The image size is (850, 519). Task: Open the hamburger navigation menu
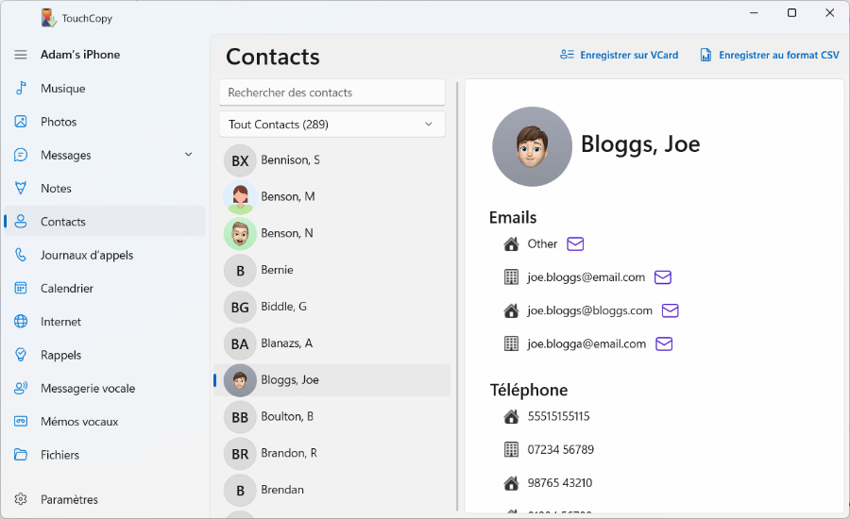tap(21, 55)
